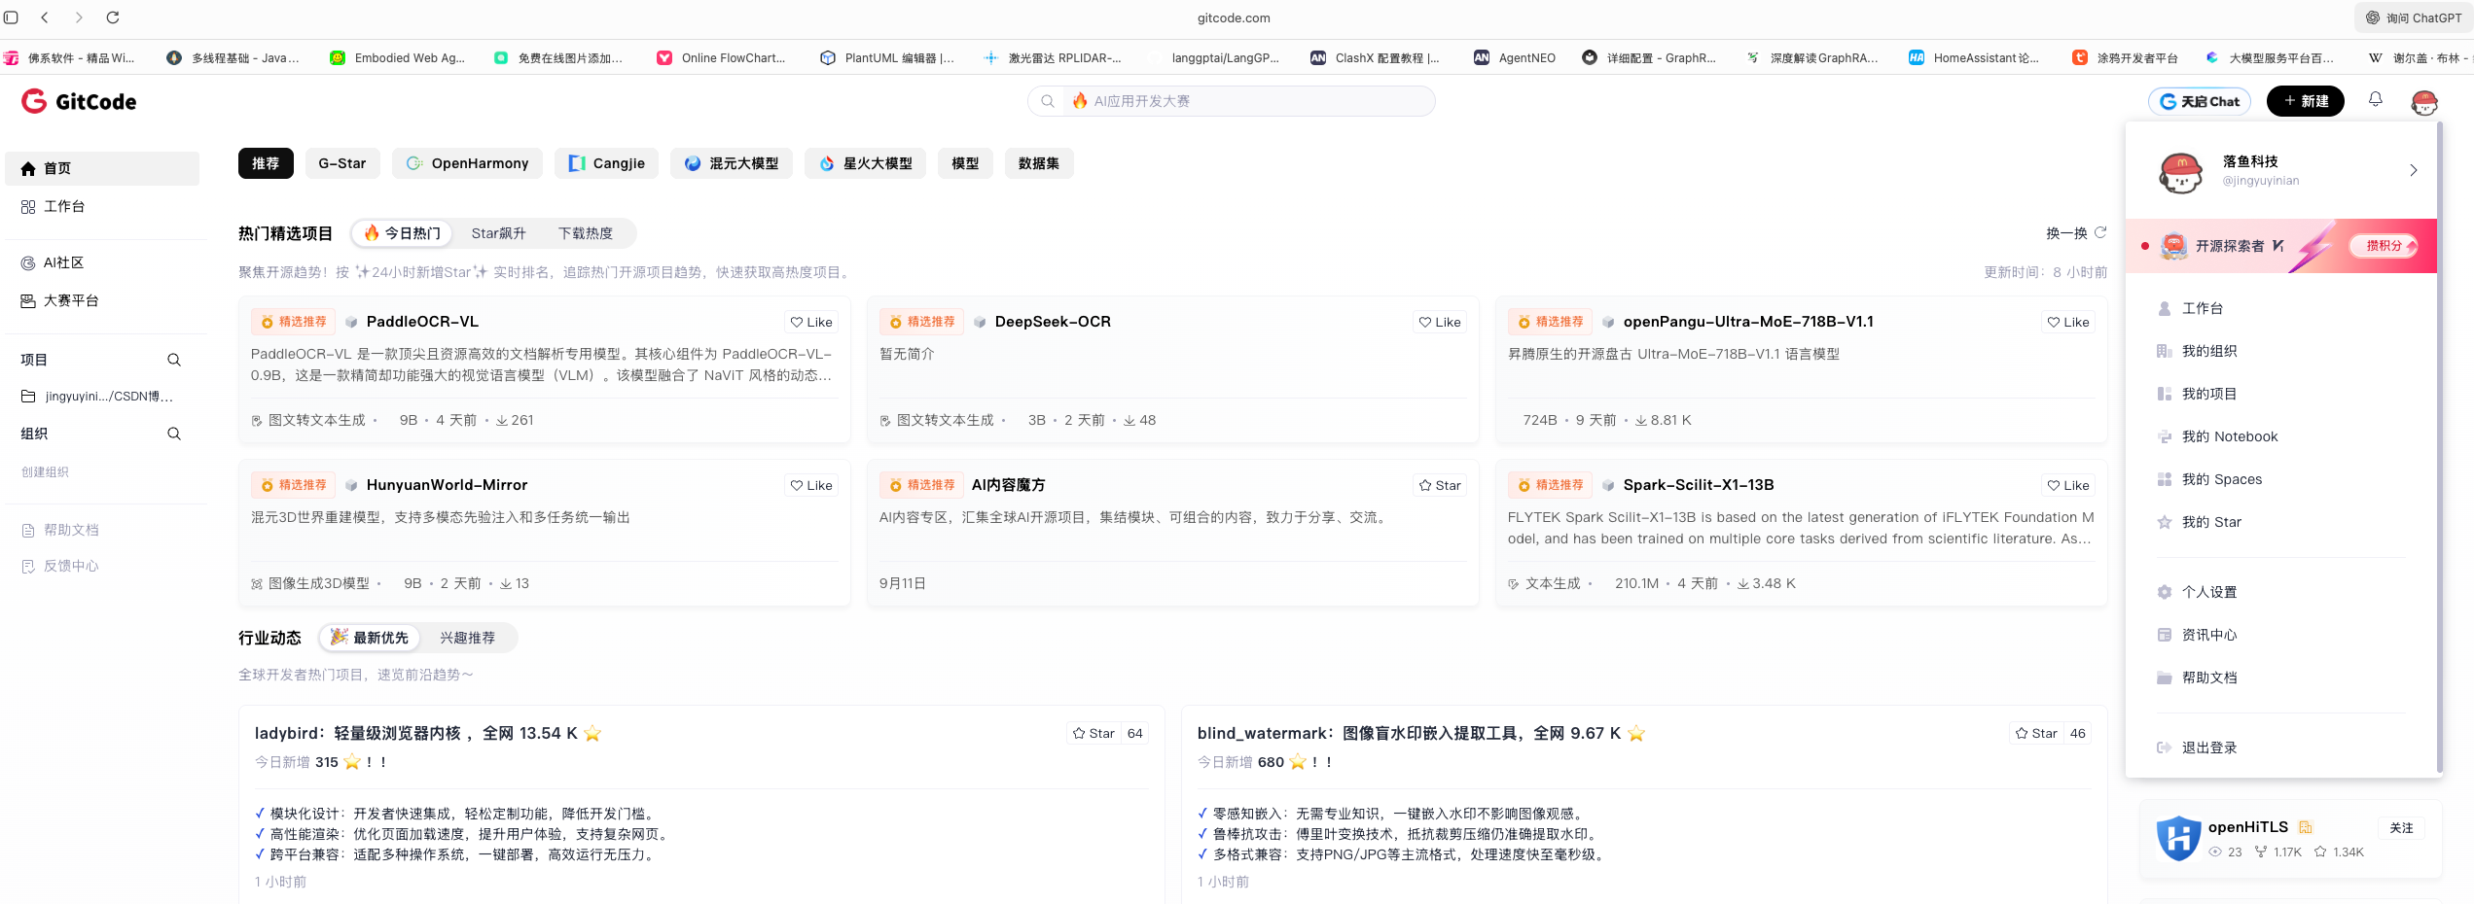Click the GitCode logo

tap(78, 101)
